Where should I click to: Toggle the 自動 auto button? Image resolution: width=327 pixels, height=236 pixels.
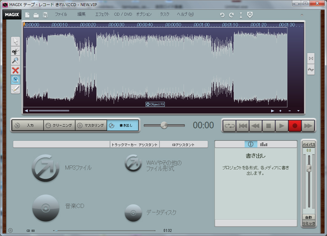point(309,217)
